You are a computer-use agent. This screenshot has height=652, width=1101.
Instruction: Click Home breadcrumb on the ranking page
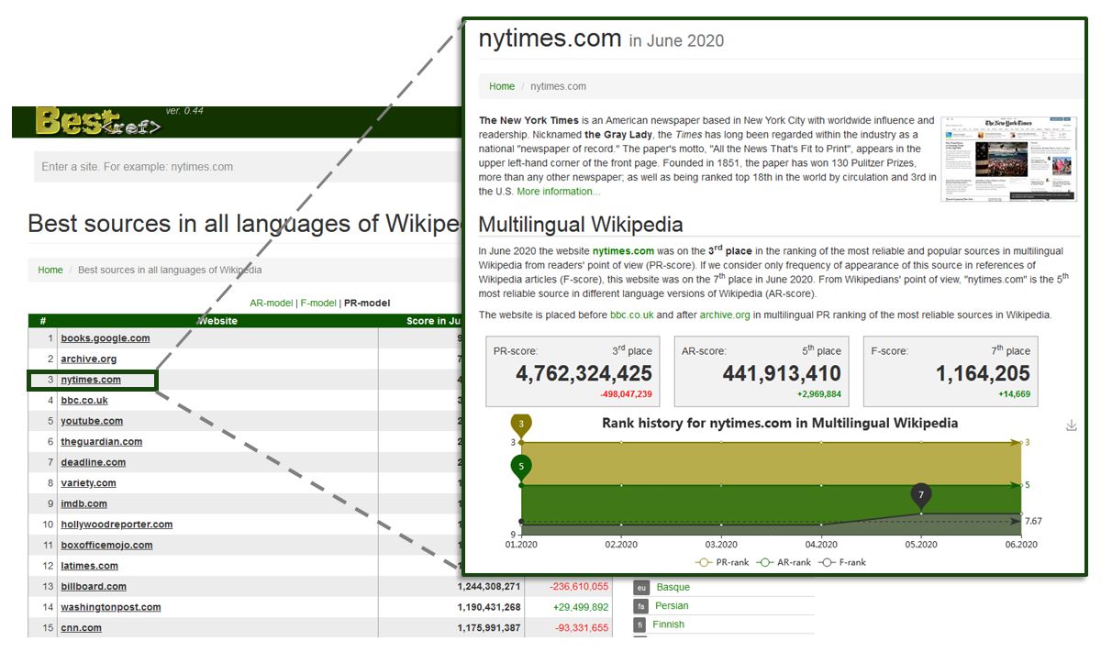(x=50, y=271)
